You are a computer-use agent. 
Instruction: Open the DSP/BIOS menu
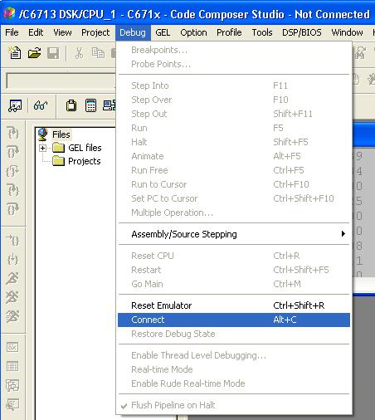pos(302,32)
